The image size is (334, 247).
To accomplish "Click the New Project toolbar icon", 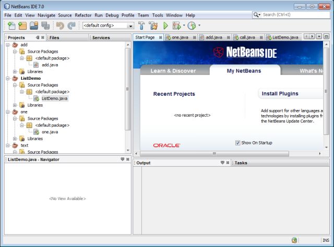I will point(22,26).
